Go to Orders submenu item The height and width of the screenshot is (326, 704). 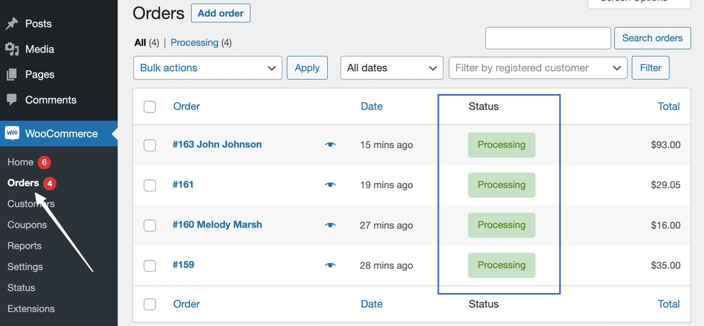[23, 183]
